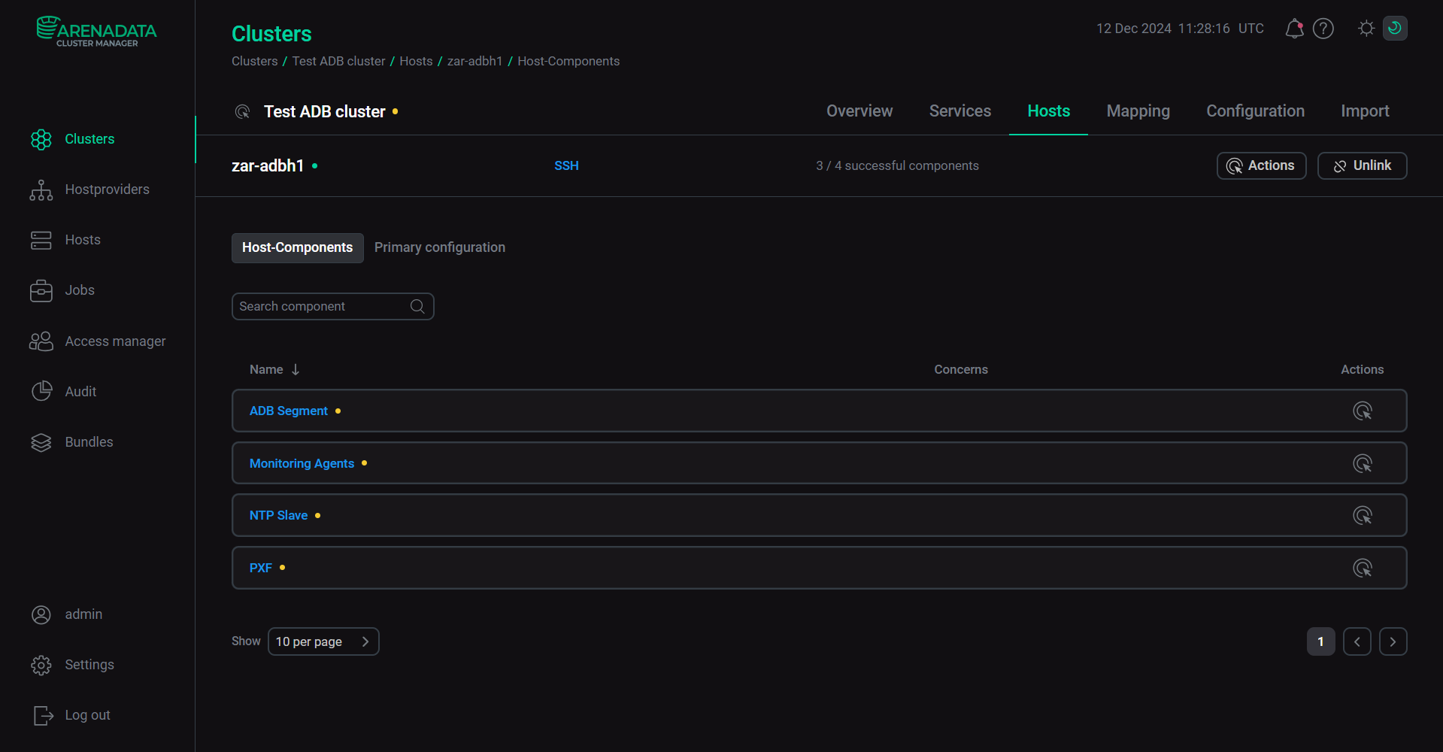This screenshot has height=752, width=1443.
Task: Open the Hostproviders menu item
Action: [x=107, y=190]
